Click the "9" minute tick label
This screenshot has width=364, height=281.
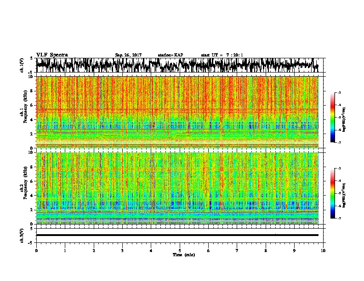click(294, 251)
